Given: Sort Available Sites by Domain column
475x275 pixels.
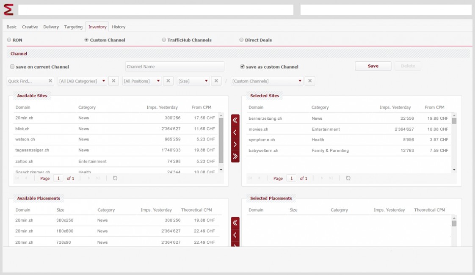Looking at the screenshot, I should pos(23,107).
